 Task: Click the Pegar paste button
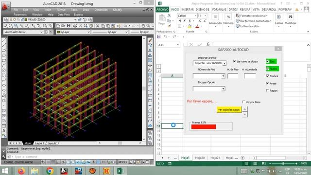[x=162, y=20]
